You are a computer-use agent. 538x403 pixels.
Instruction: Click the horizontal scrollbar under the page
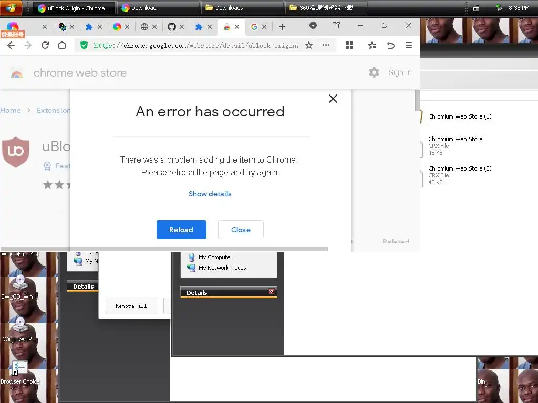coord(164,249)
